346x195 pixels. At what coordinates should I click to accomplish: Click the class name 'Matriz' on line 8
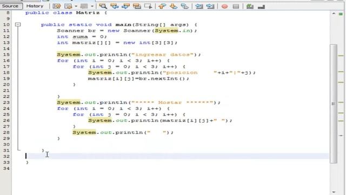pyautogui.click(x=88, y=12)
